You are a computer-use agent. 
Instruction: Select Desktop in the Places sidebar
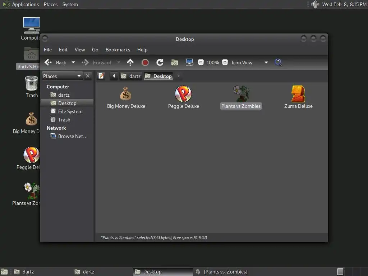coord(67,103)
